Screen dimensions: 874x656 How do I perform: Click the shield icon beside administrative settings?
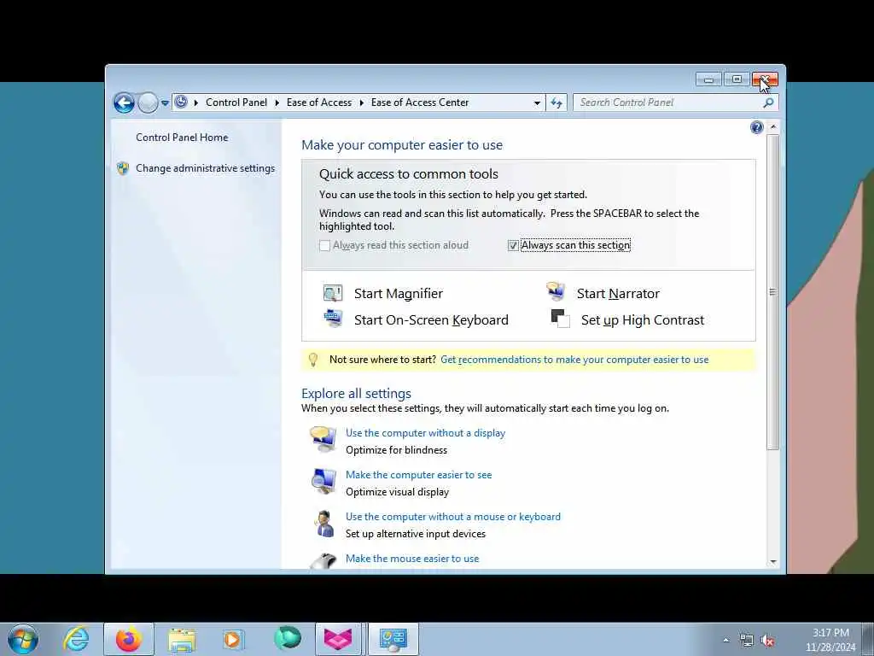click(123, 168)
